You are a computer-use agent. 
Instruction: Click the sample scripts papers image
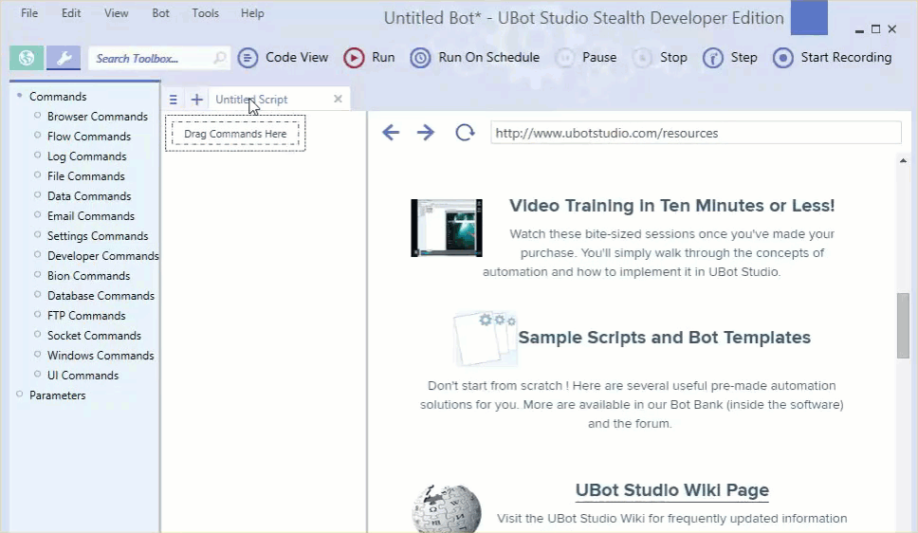tap(485, 339)
